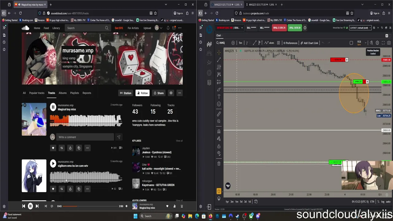
Task: Click Add Chart Link
Action: coord(309,43)
